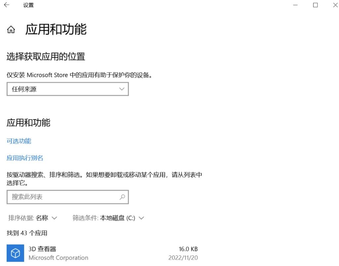Open the 任何来源 app source dropdown

coord(68,89)
